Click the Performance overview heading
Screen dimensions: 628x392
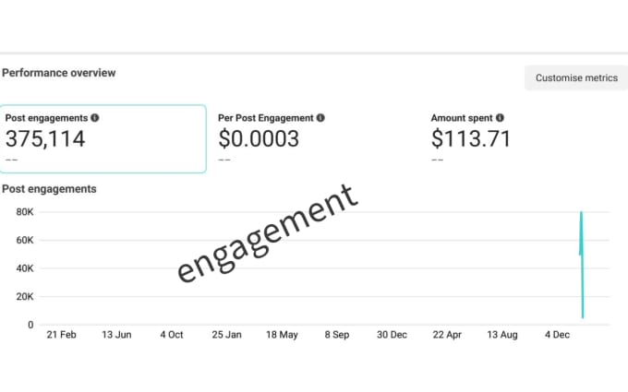[x=59, y=73]
